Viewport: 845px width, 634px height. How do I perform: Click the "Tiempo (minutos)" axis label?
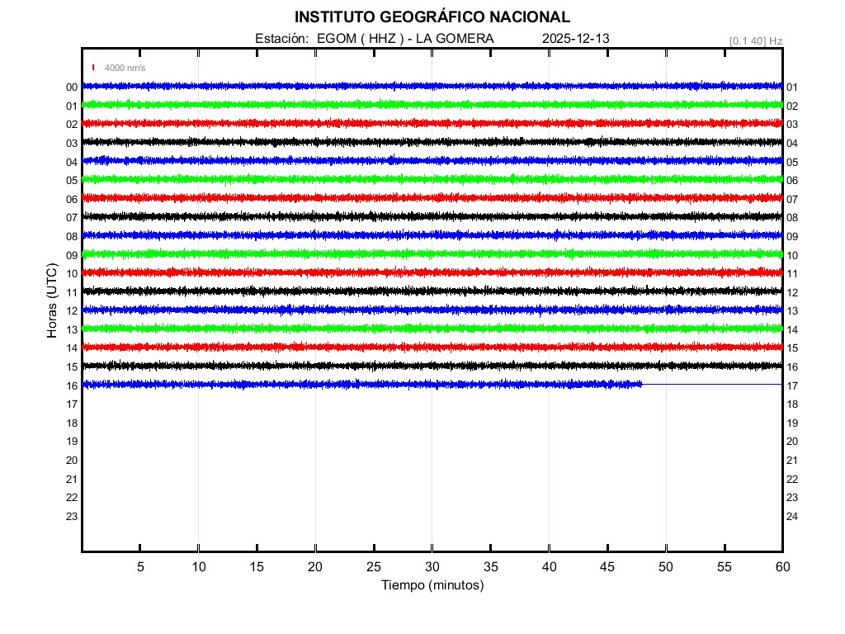432,585
